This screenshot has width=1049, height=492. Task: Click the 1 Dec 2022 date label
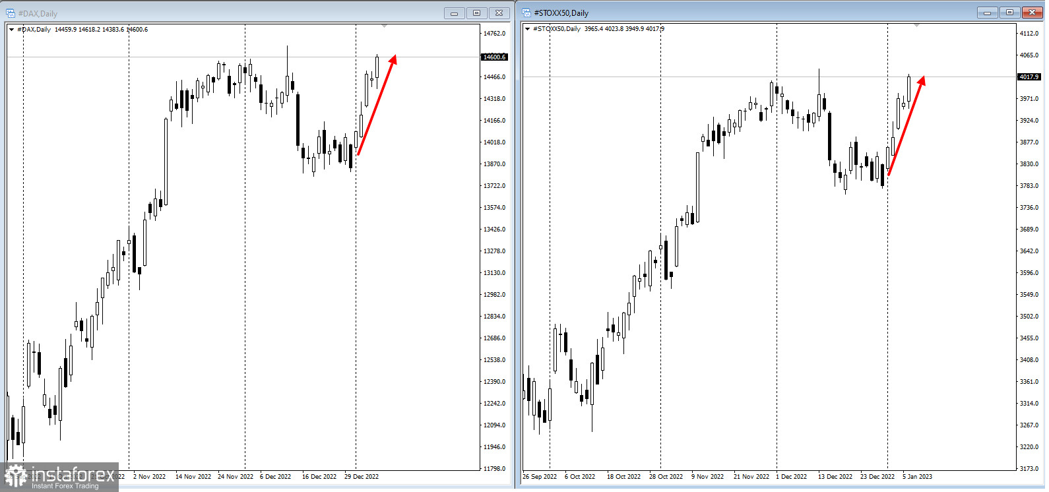click(791, 477)
